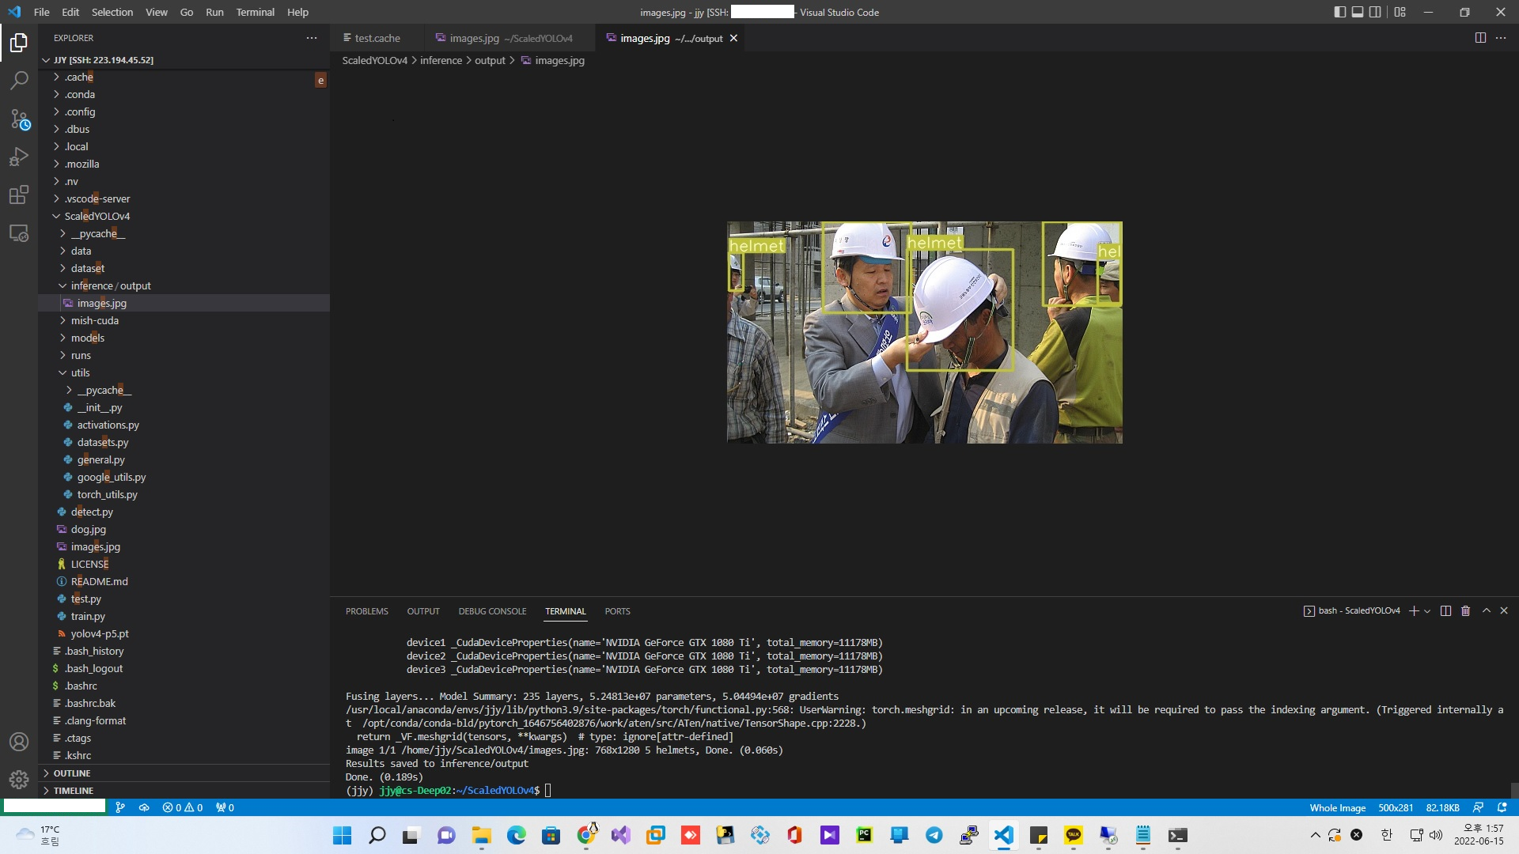
Task: Click forwarded ports status item
Action: click(x=225, y=807)
